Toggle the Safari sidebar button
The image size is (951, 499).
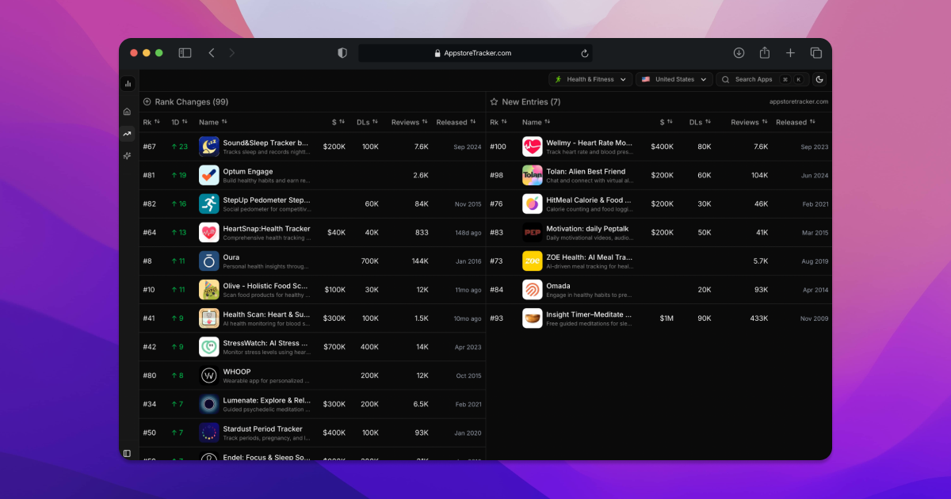coord(185,53)
